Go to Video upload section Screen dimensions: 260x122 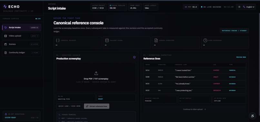coord(22,36)
